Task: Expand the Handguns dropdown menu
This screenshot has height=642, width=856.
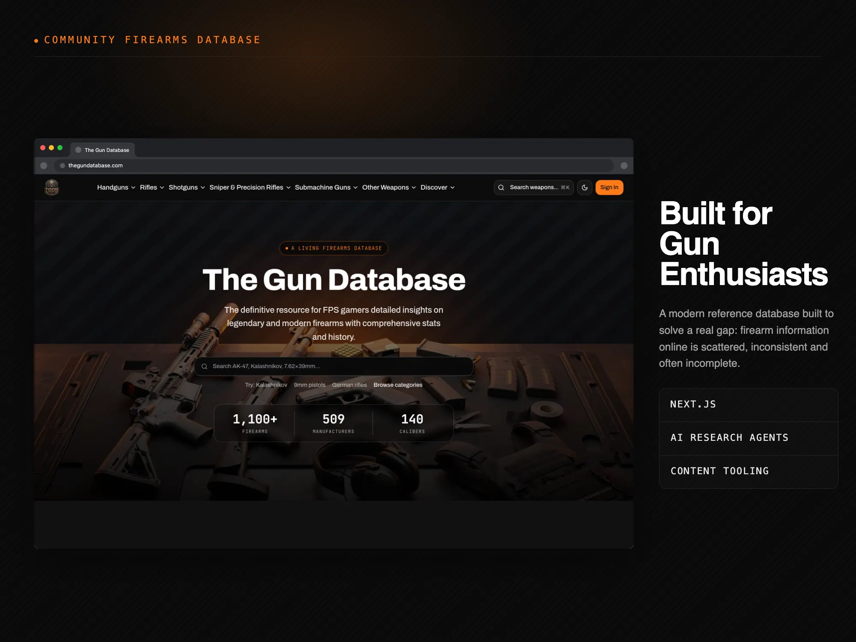Action: (x=116, y=187)
